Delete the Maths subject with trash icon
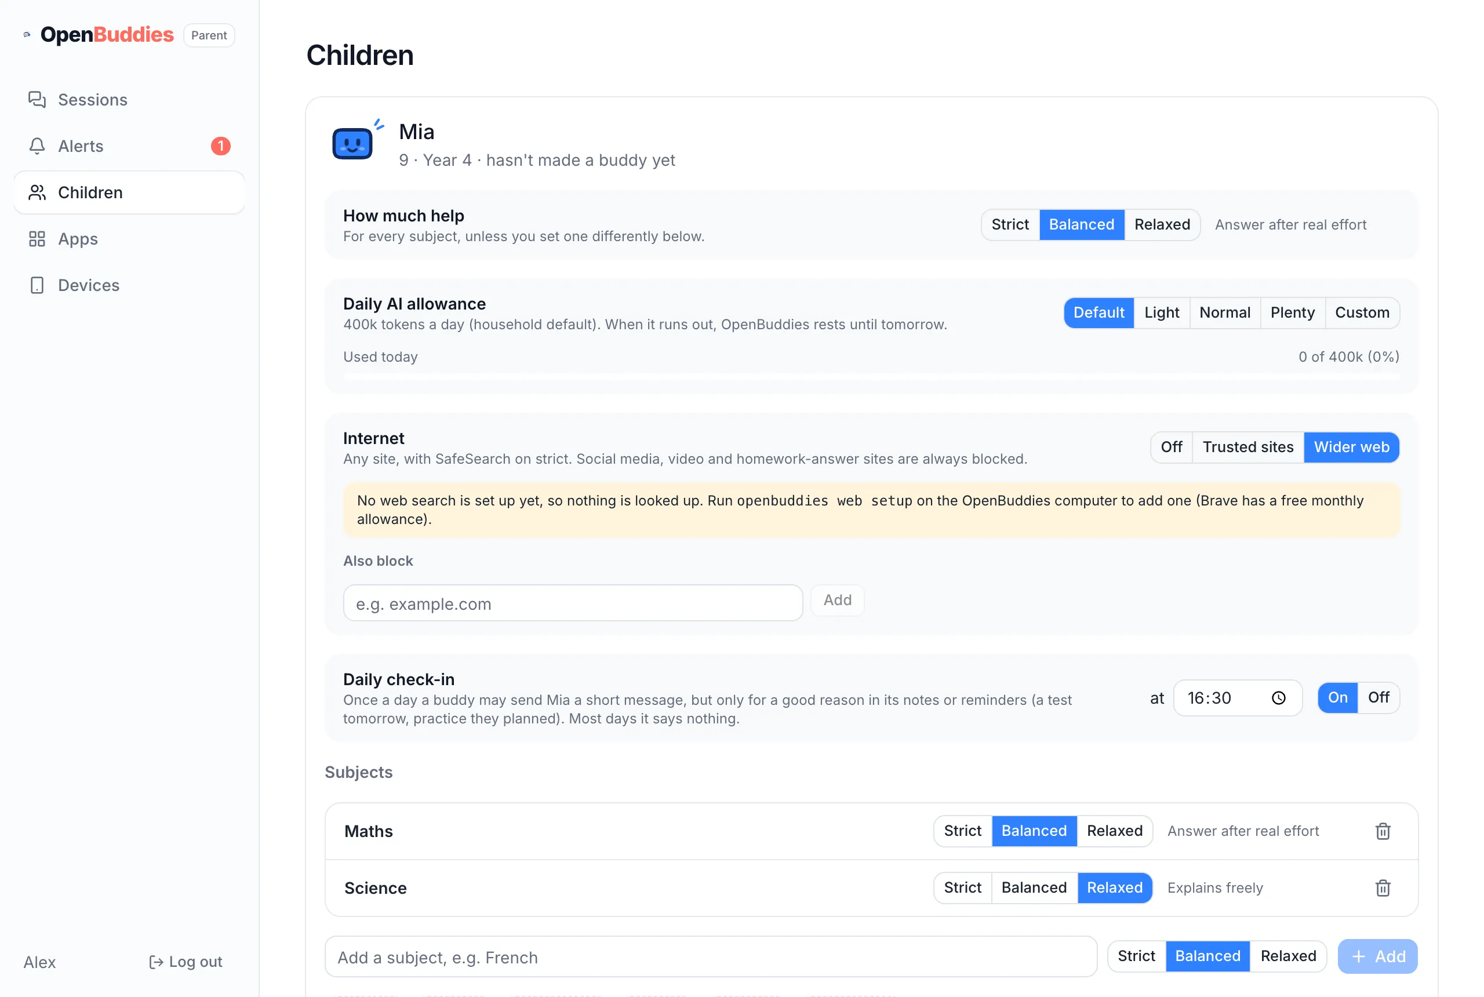 tap(1383, 831)
